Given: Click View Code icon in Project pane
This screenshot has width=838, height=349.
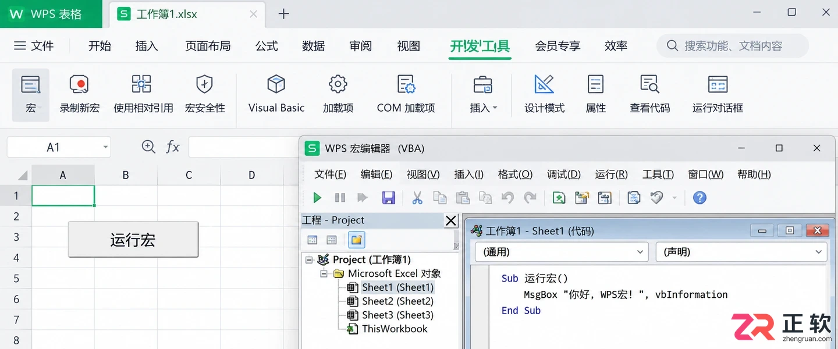Looking at the screenshot, I should click(313, 240).
